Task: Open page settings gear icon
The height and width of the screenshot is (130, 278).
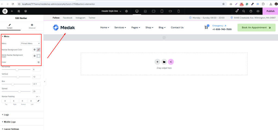Action: (127, 11)
